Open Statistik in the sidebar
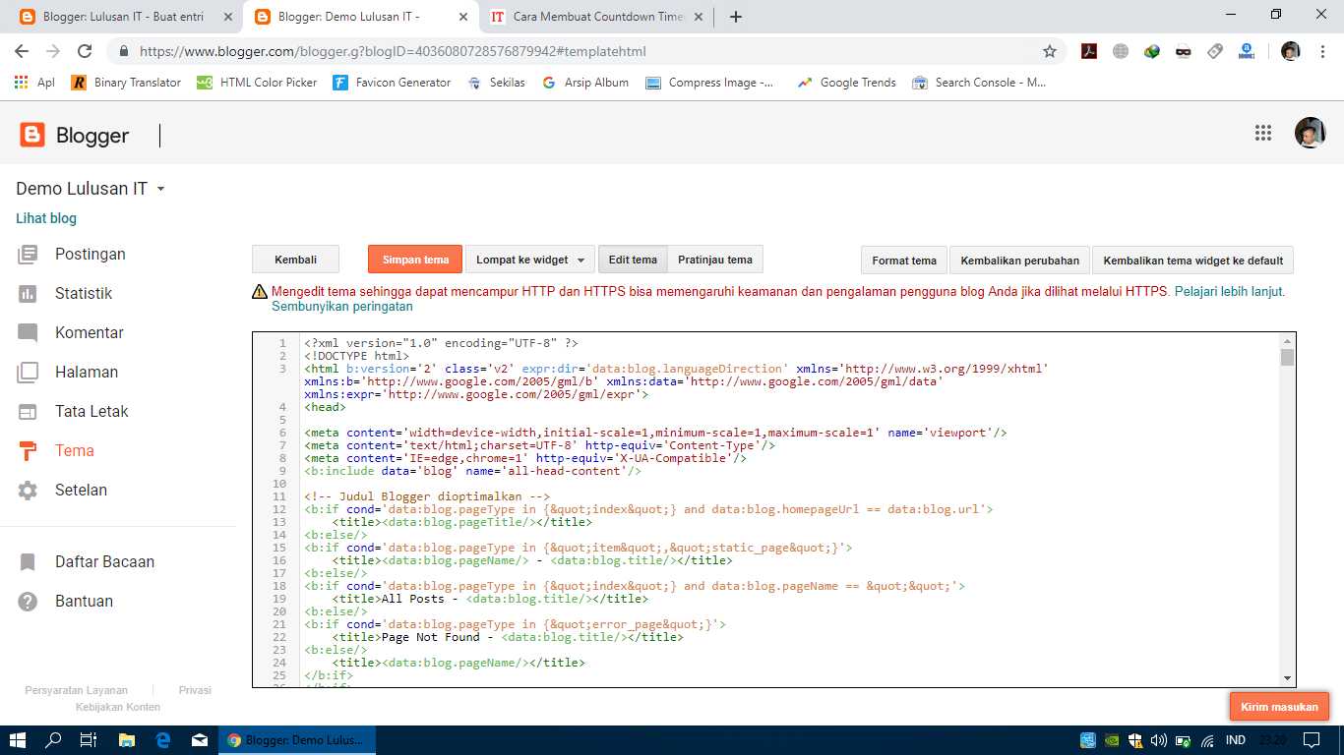This screenshot has height=755, width=1344. tap(84, 294)
